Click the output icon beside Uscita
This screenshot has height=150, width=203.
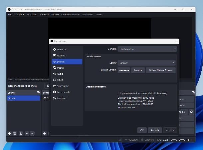click(x=55, y=68)
